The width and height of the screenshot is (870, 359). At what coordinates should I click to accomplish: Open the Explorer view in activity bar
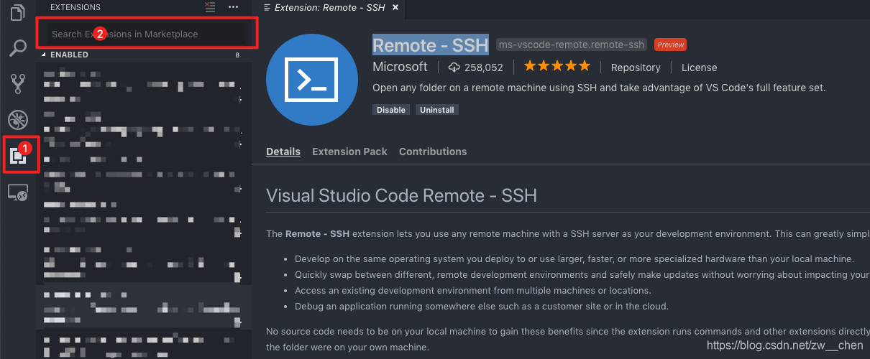point(17,13)
